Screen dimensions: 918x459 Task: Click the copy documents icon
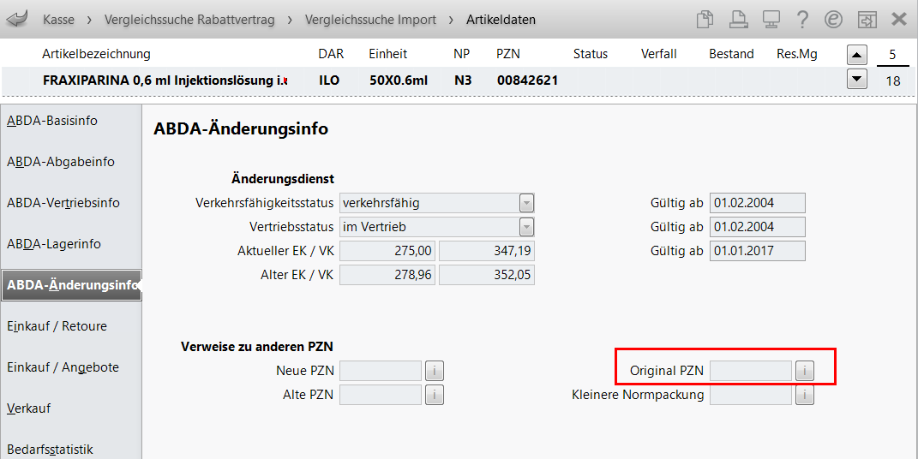[705, 19]
